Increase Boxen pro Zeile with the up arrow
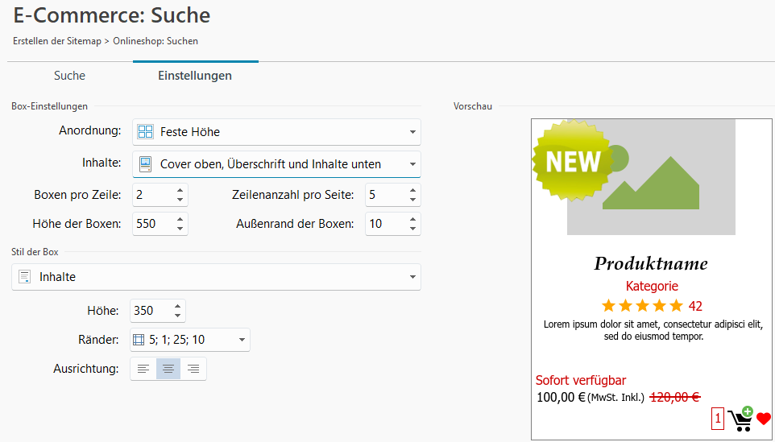 [x=180, y=190]
